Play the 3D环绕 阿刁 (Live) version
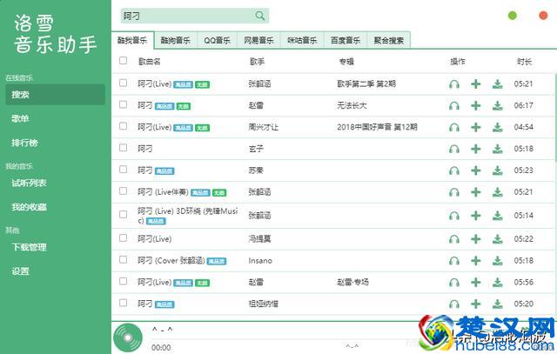The height and width of the screenshot is (354, 557). (454, 216)
